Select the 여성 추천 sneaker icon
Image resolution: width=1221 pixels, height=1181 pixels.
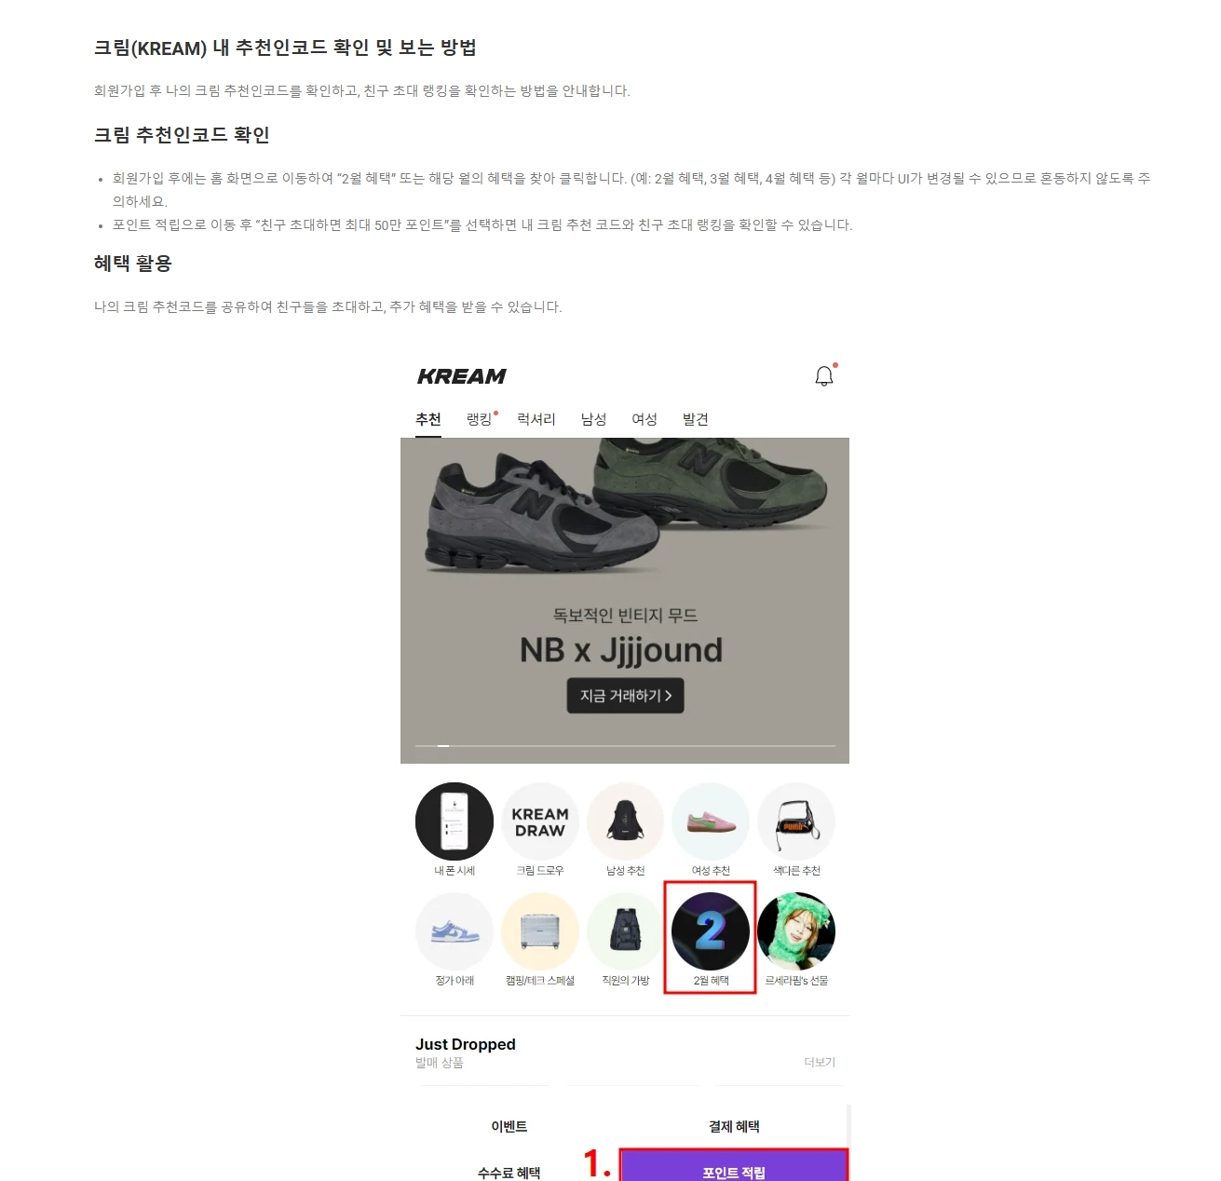711,821
